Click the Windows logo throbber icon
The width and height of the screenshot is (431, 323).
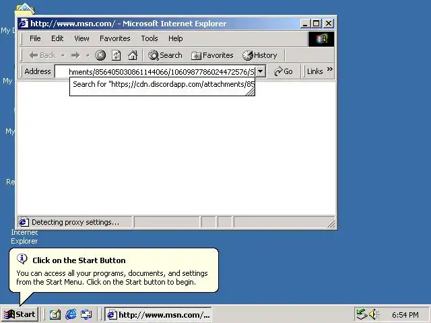coord(321,39)
